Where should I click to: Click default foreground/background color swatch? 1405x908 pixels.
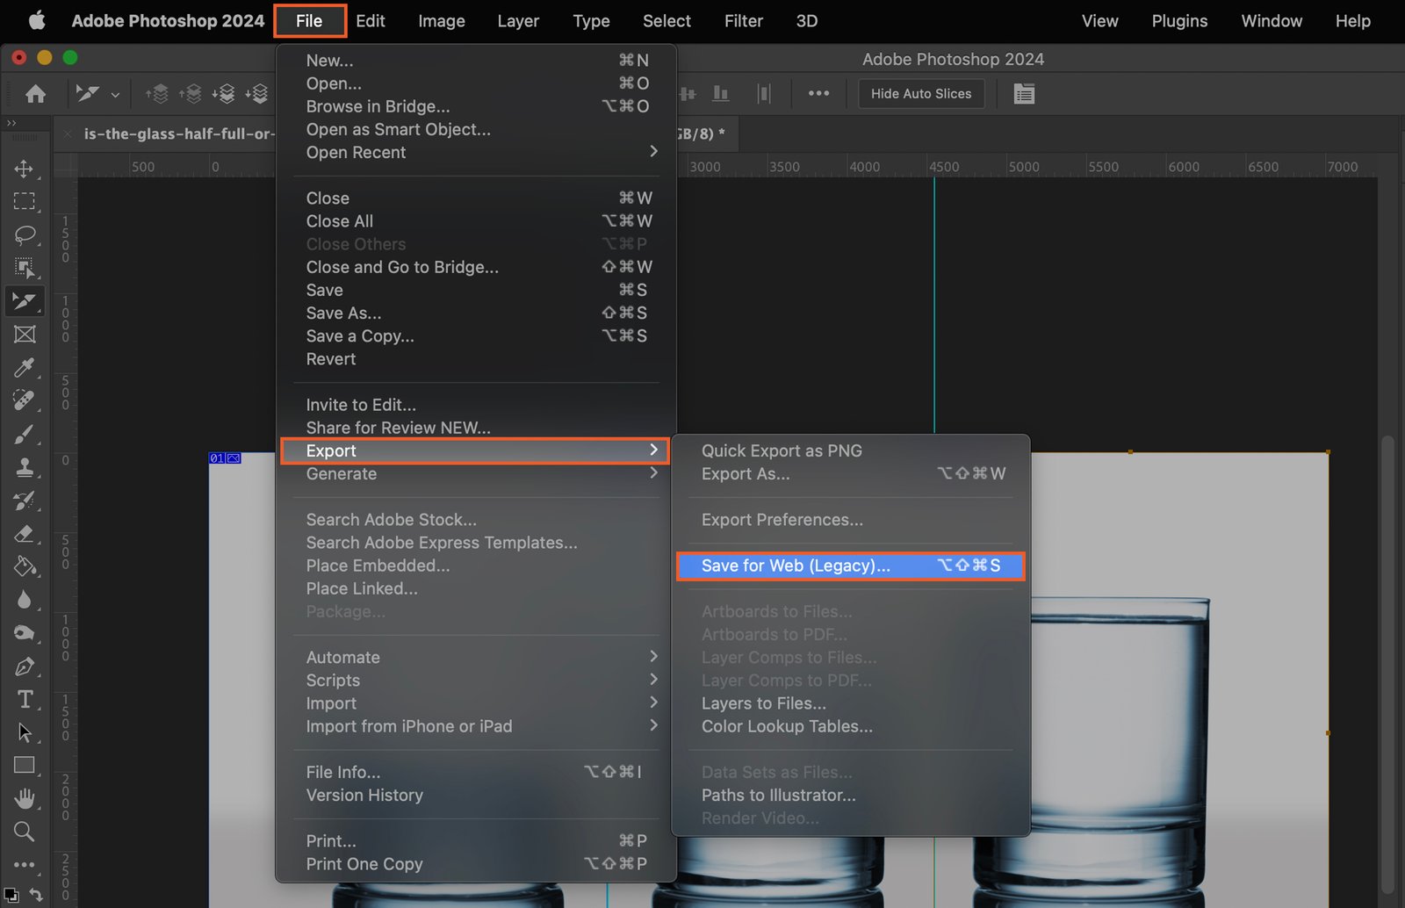11,895
